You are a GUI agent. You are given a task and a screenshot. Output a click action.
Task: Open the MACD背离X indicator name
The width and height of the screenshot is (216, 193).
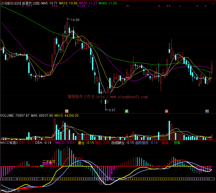(9, 143)
